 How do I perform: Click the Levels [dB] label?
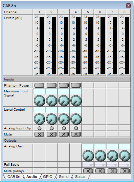pyautogui.click(x=13, y=18)
